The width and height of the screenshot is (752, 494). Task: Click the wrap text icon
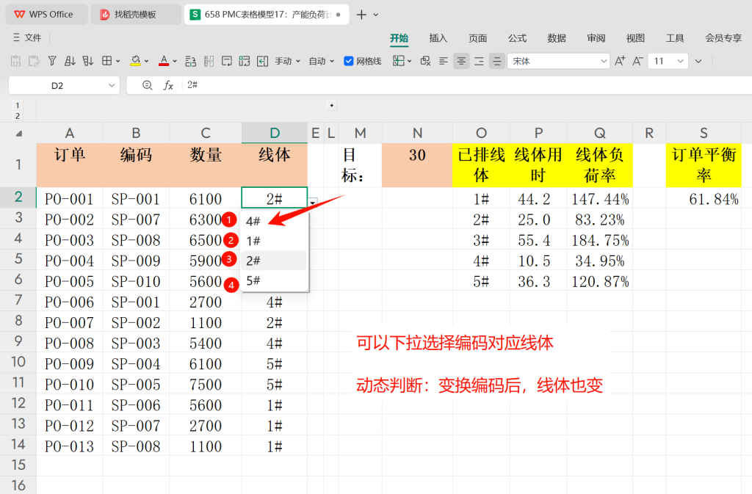[226, 61]
